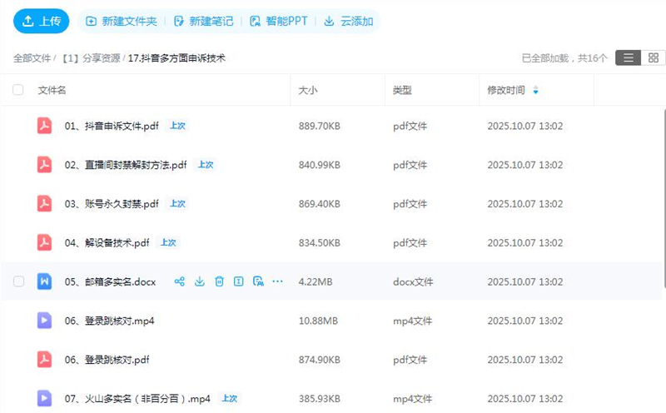Click PDF icon of 04、解设备技术.pdf
666x413 pixels.
[x=45, y=242]
